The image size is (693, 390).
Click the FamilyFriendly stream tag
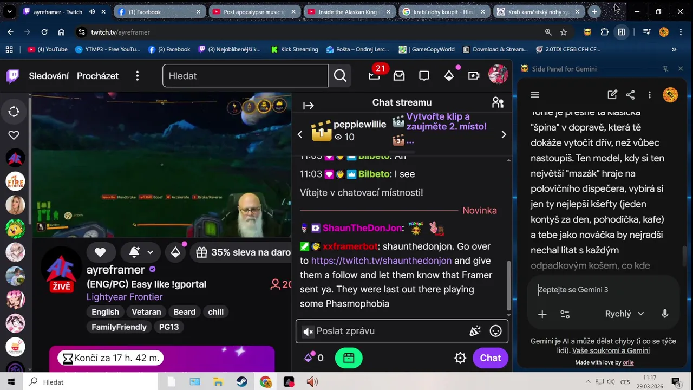pos(119,327)
